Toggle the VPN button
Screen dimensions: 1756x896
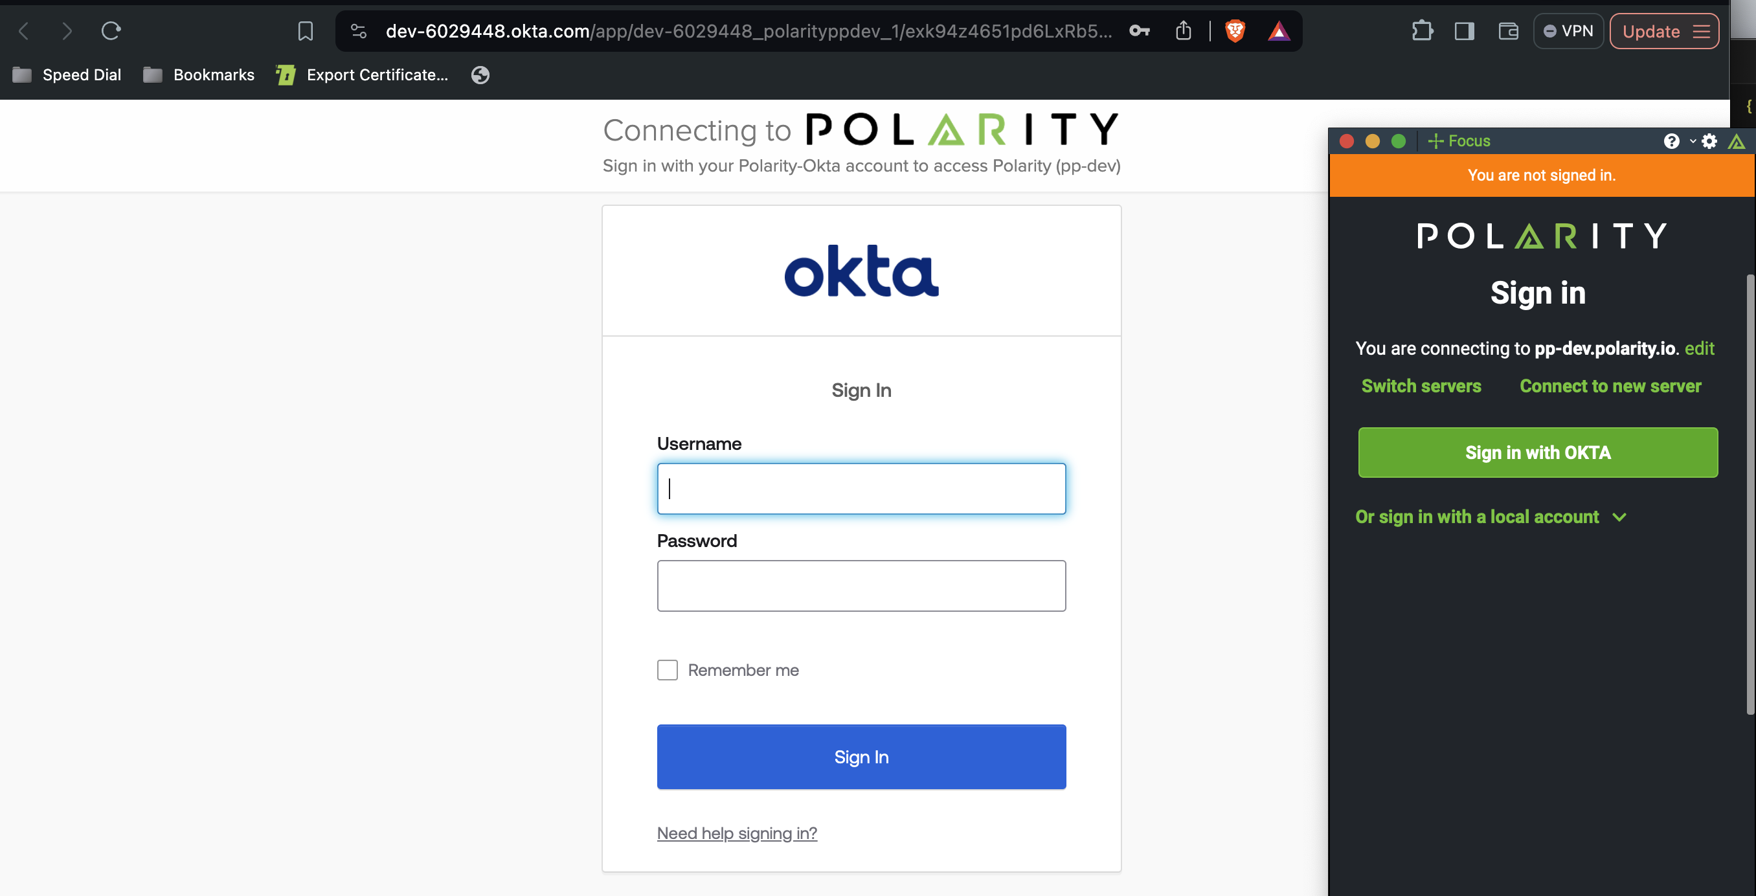(1568, 30)
